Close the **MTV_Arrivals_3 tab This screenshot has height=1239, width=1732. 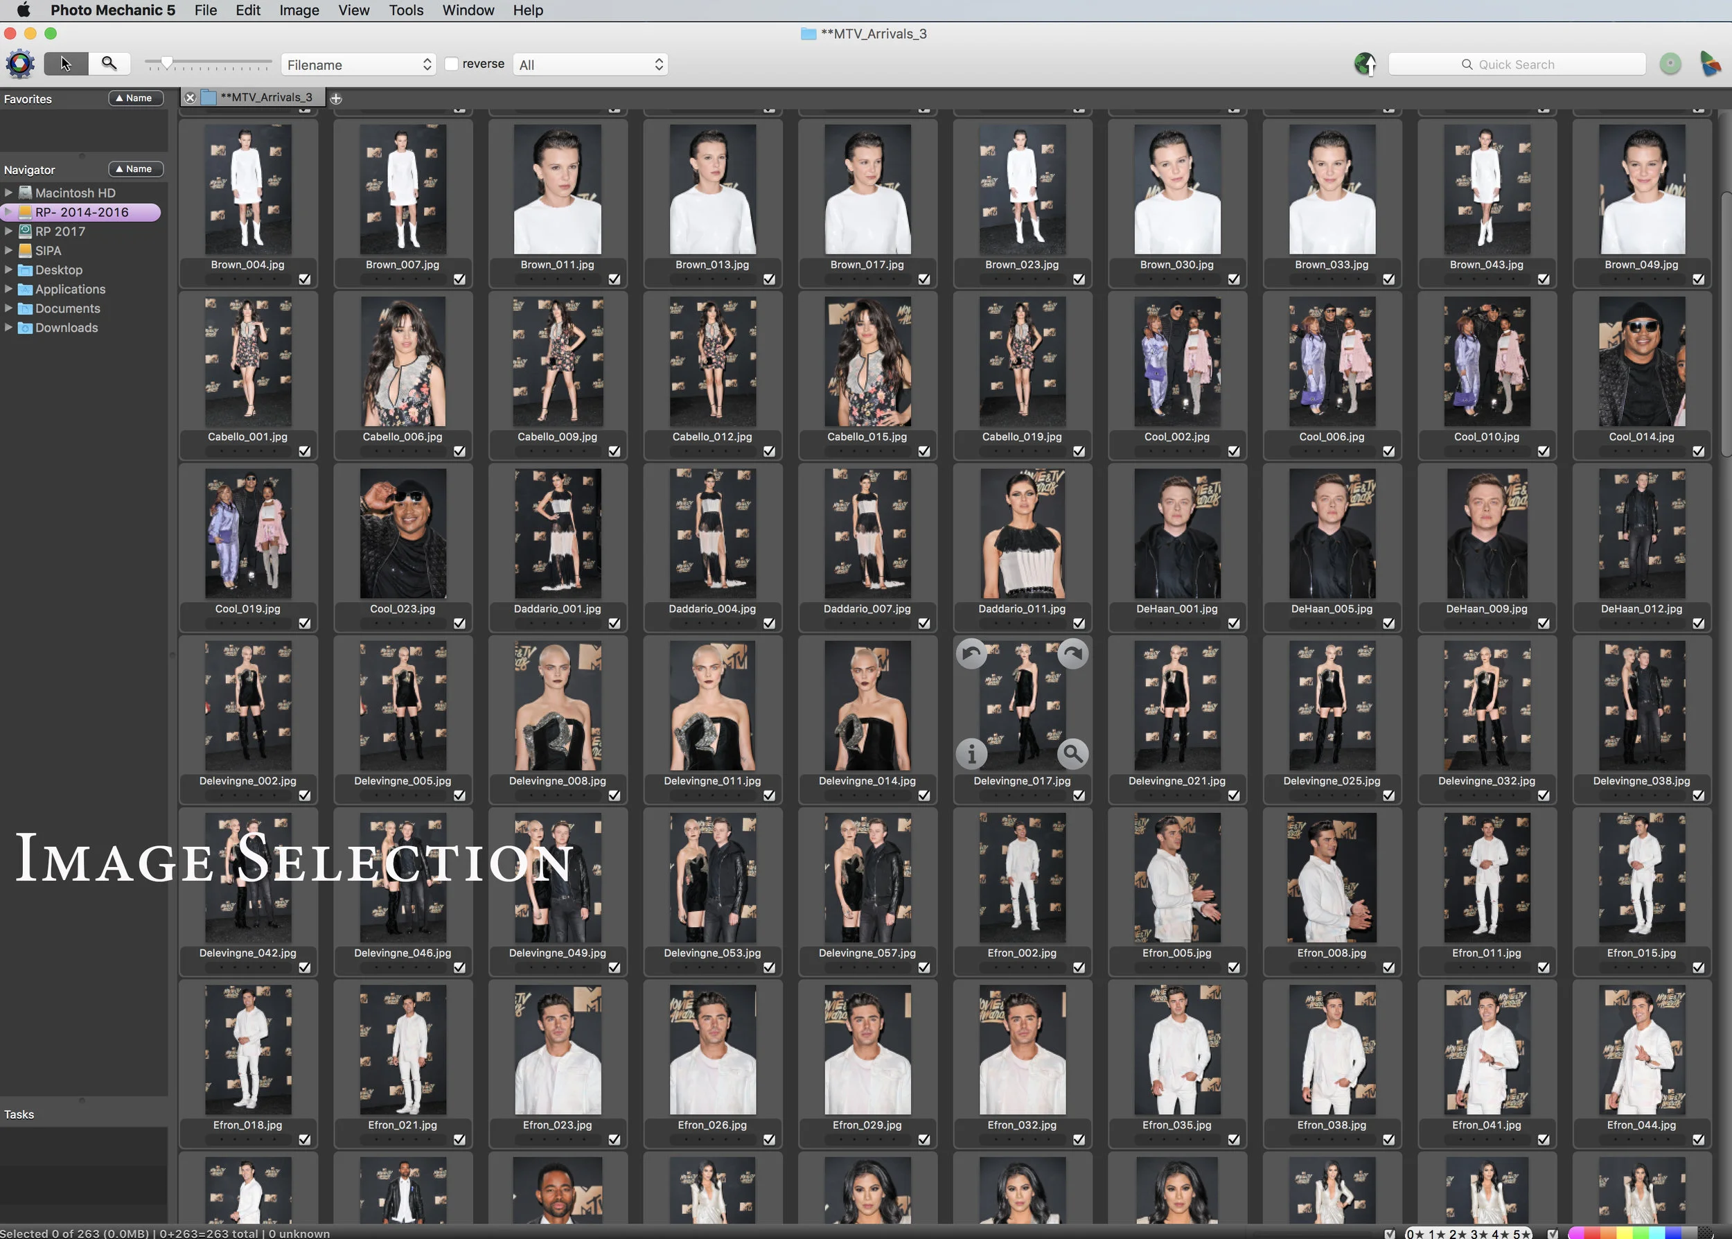click(190, 98)
